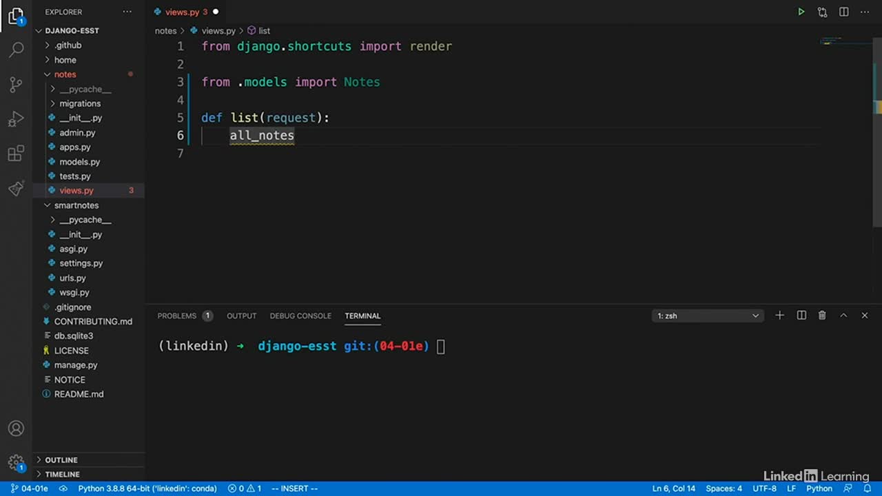This screenshot has width=882, height=496.
Task: Open the Testing view icon
Action: click(16, 188)
